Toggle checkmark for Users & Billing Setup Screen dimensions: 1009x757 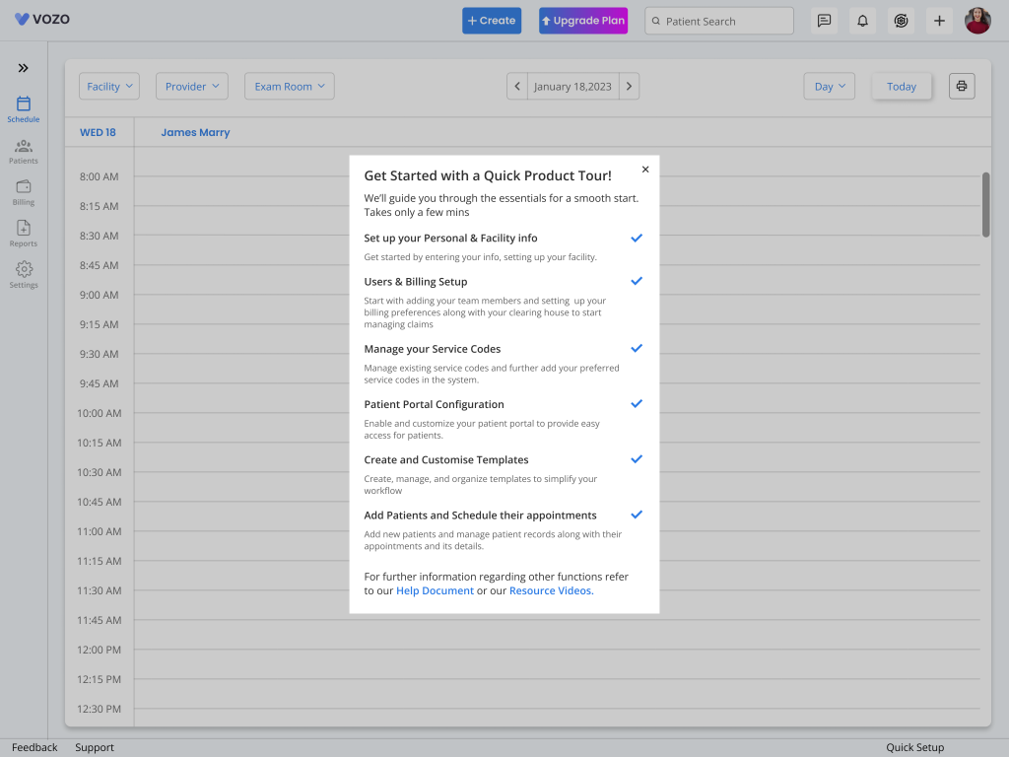tap(637, 281)
